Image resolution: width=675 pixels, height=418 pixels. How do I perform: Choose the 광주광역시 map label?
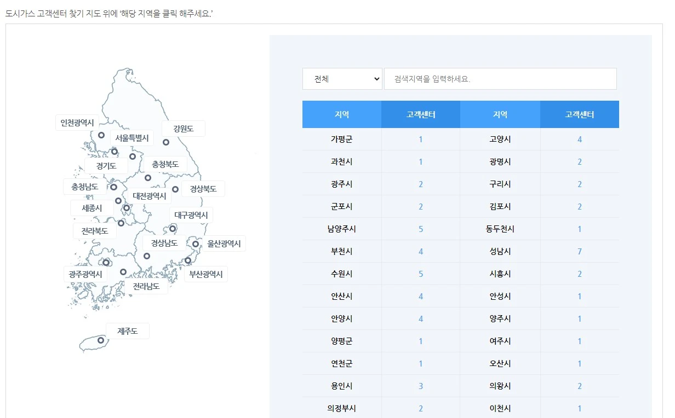coord(85,274)
